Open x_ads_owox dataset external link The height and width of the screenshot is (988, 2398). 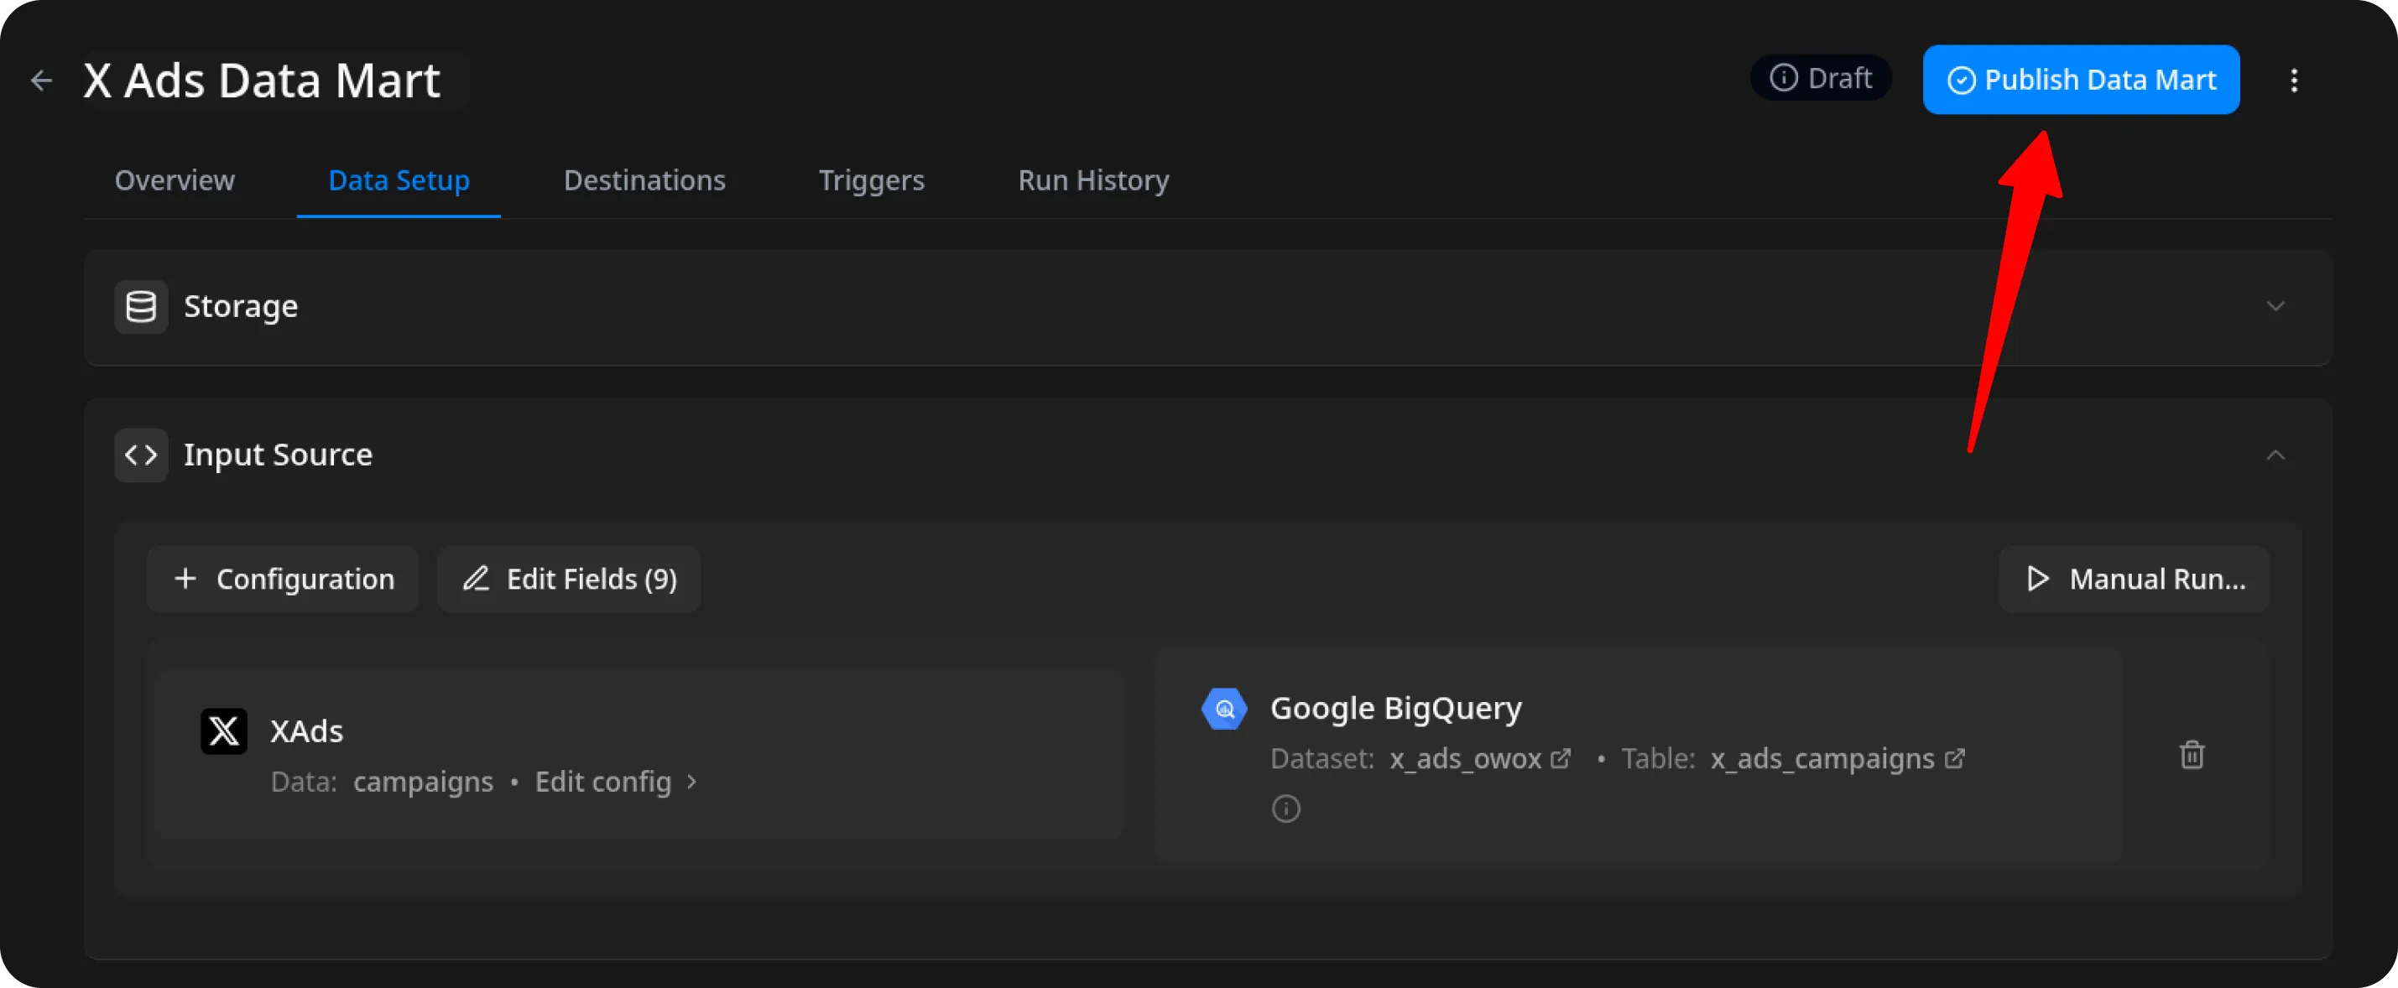tap(1560, 759)
